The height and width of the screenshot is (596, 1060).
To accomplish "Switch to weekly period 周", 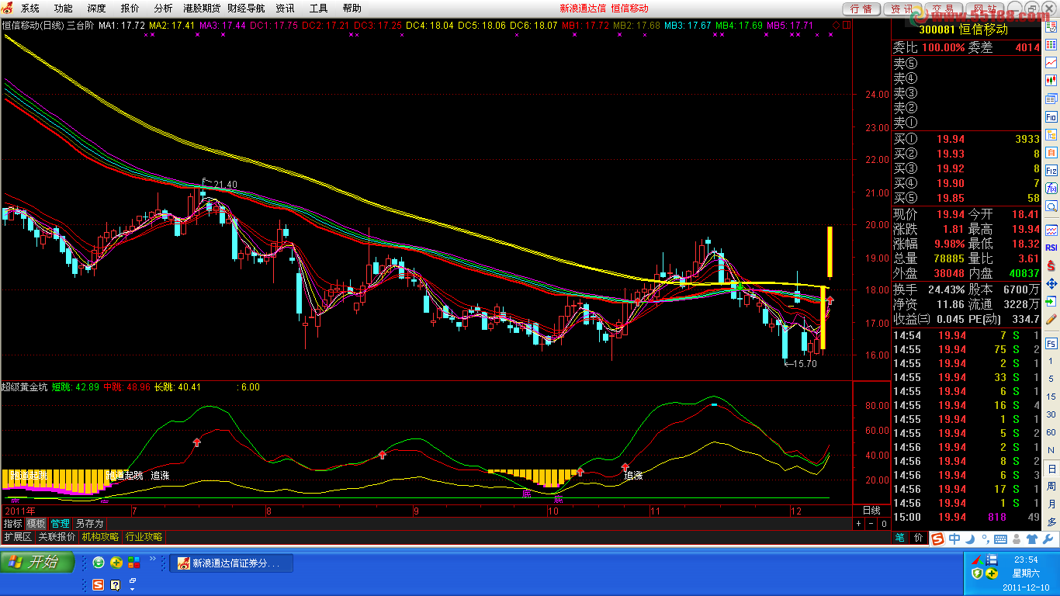I will point(1051,487).
